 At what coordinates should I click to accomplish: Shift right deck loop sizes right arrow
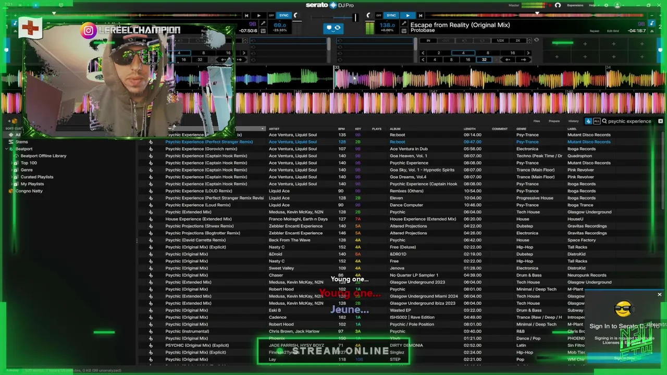528,53
